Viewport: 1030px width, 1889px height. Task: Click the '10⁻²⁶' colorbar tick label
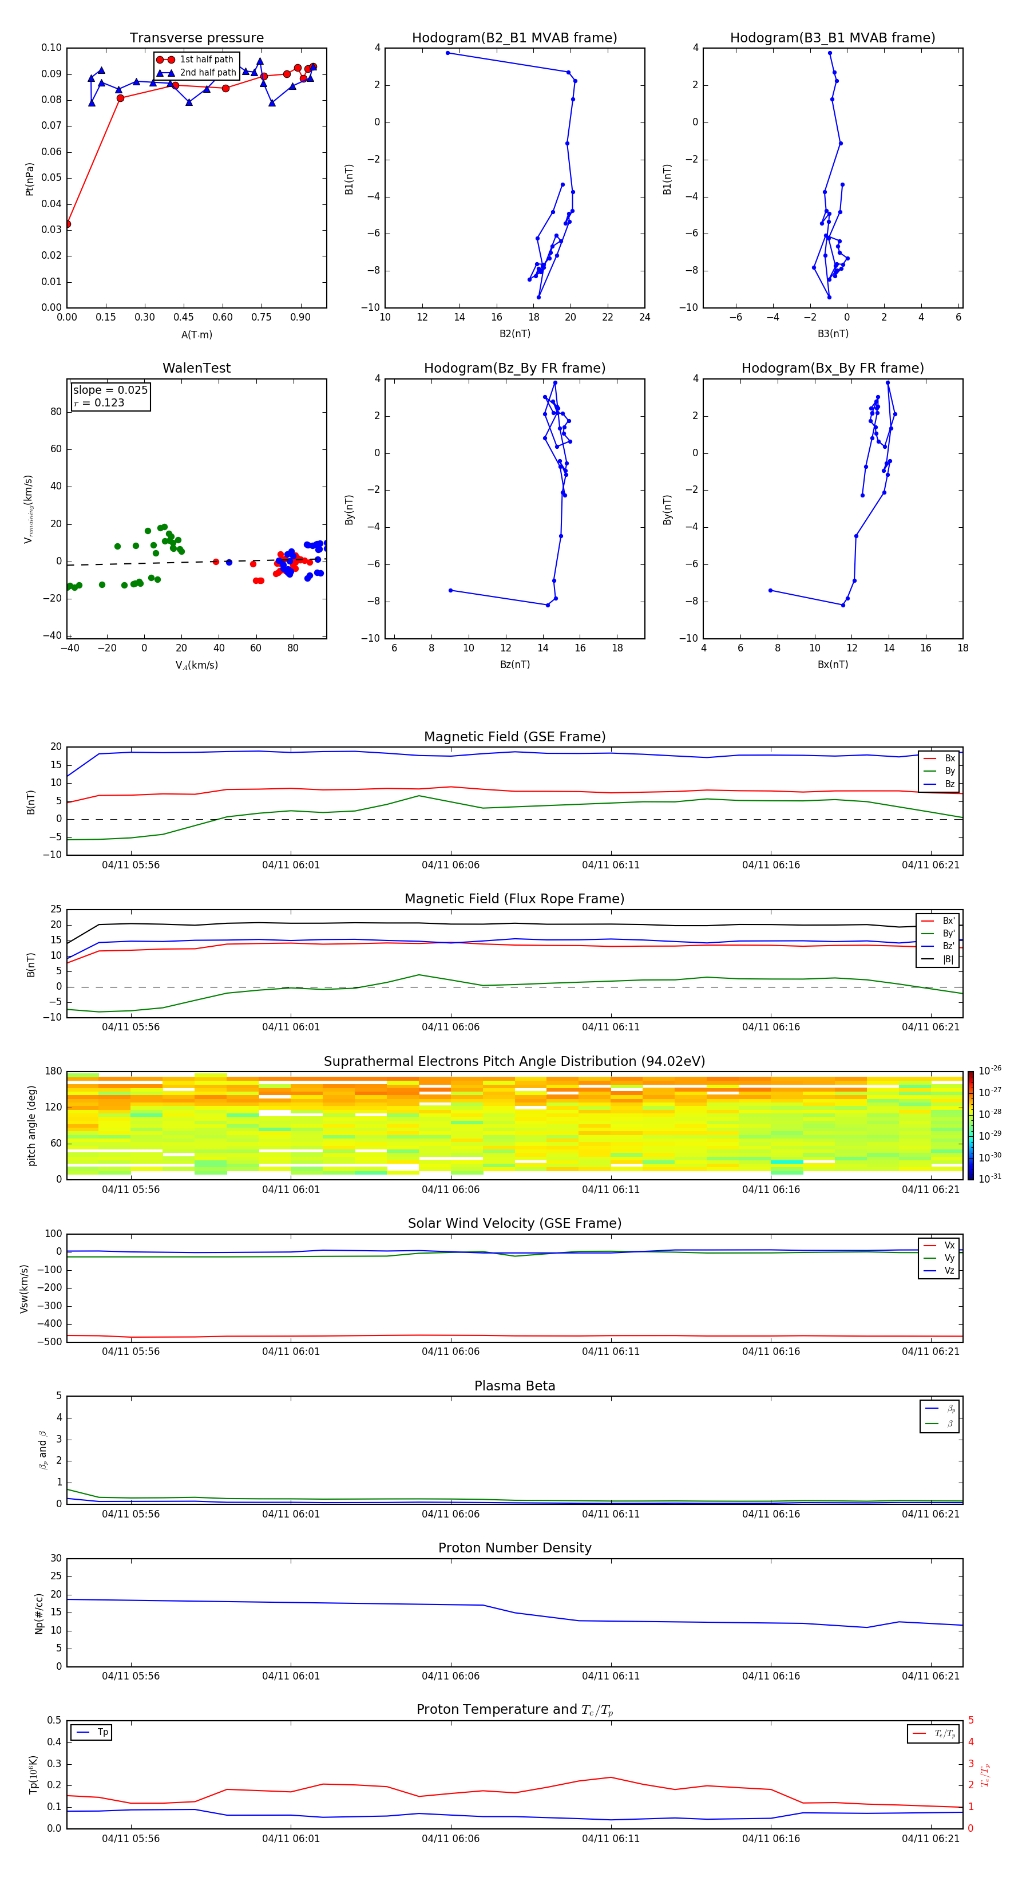pyautogui.click(x=990, y=1070)
